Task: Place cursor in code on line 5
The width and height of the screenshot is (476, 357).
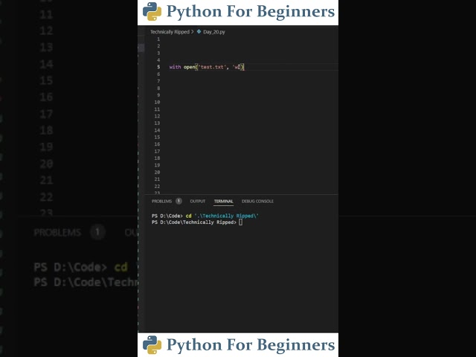Action: (207, 67)
